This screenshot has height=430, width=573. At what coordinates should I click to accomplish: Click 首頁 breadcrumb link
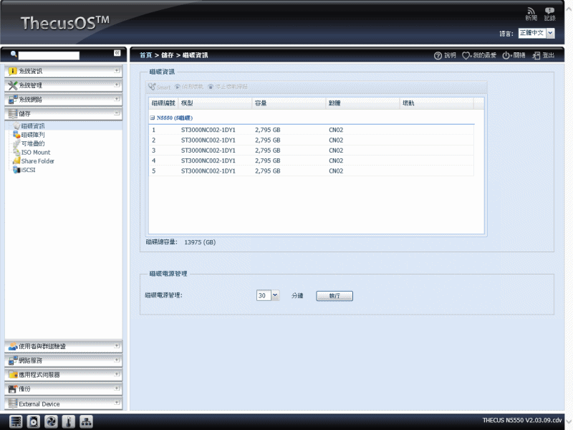click(x=146, y=55)
